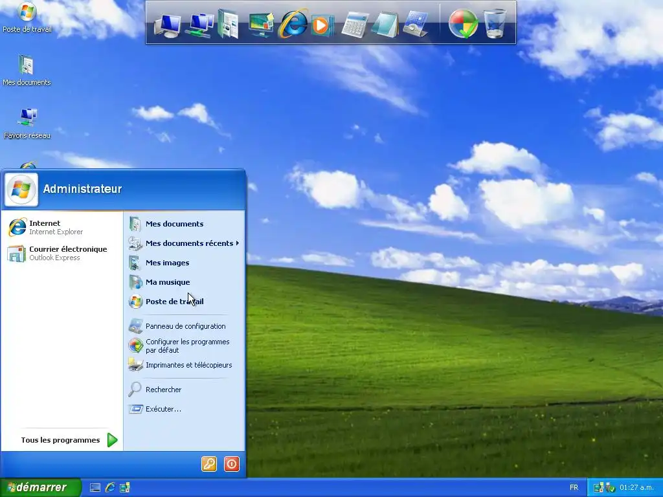
Task: Launch Windows Media Player from the dock
Action: pos(322,25)
